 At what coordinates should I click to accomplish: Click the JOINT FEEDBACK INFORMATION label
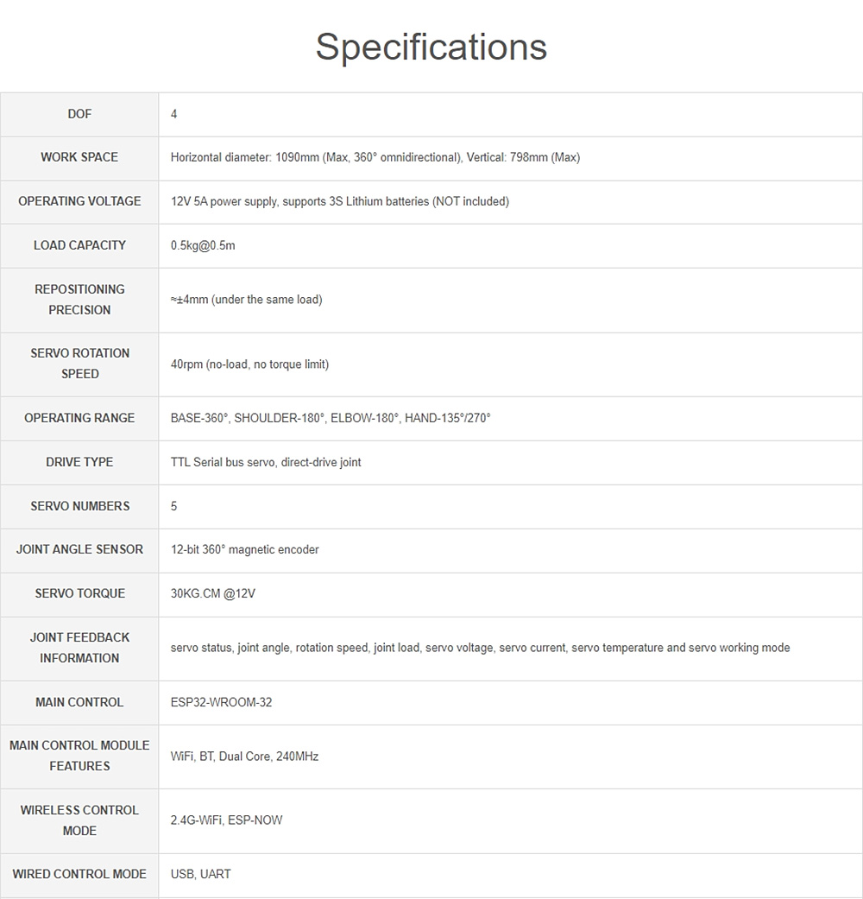(79, 648)
